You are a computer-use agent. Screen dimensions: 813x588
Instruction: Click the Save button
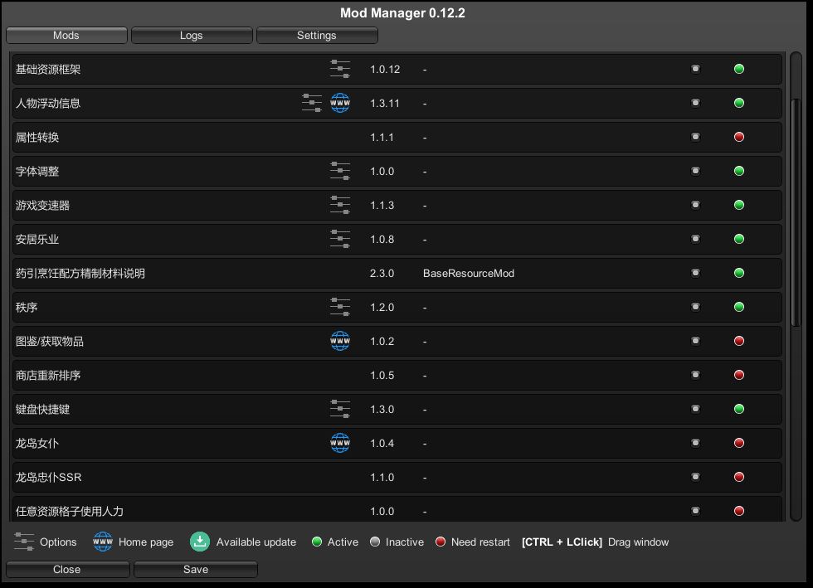pos(196,570)
